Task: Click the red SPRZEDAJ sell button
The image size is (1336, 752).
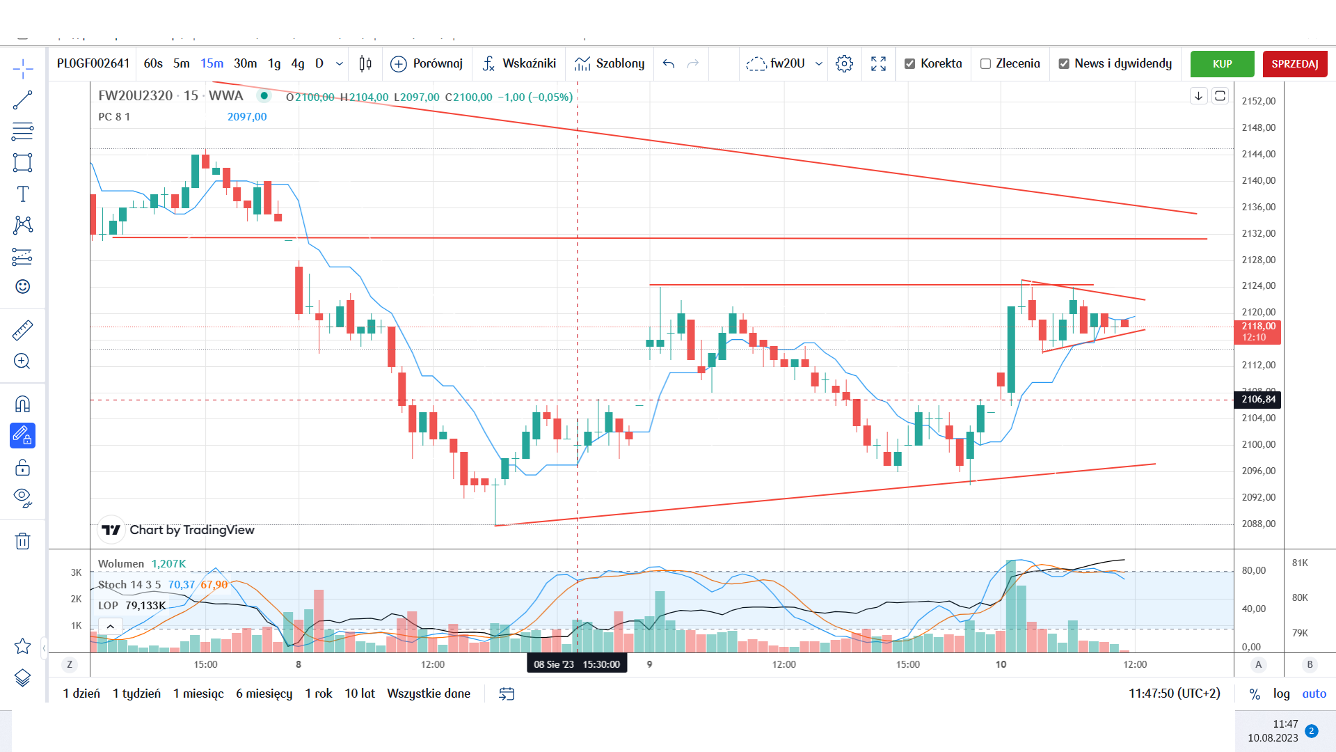Action: [x=1295, y=64]
